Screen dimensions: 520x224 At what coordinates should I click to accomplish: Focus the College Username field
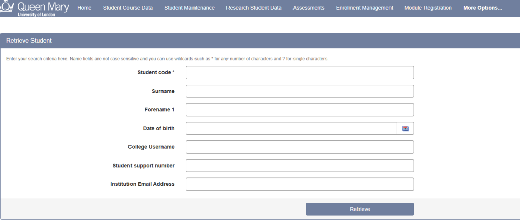[300, 147]
